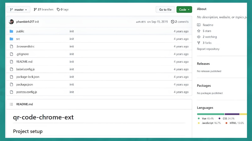Click the tag icon beside 0 tags
Image resolution: width=252 pixels, height=141 pixels.
[58, 10]
